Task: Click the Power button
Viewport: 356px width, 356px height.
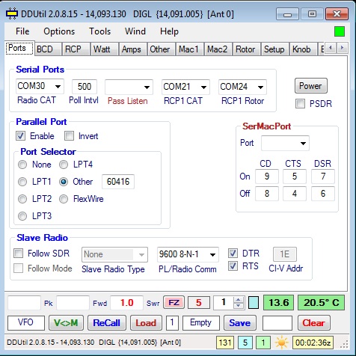Action: [x=310, y=86]
